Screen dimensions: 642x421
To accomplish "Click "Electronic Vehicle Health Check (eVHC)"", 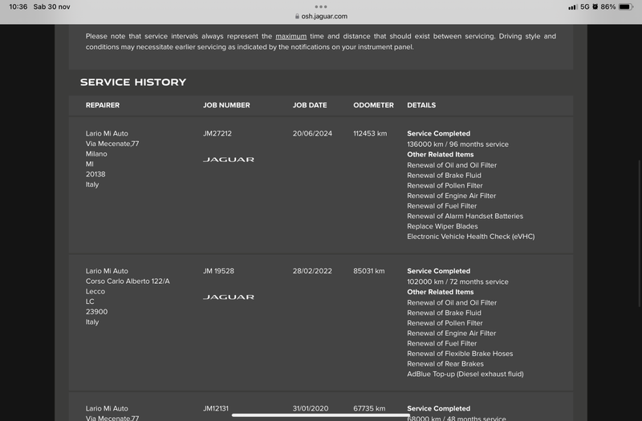I will tap(470, 237).
